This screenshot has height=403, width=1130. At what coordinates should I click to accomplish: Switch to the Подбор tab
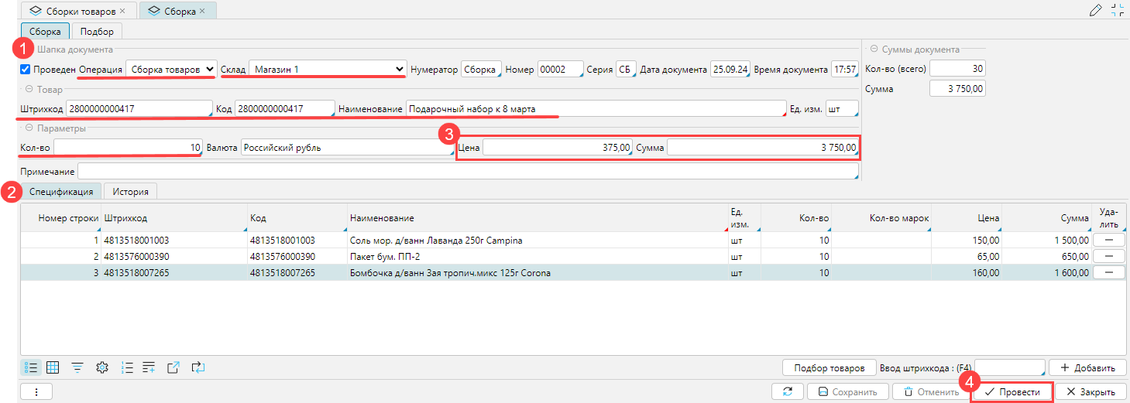(x=98, y=32)
